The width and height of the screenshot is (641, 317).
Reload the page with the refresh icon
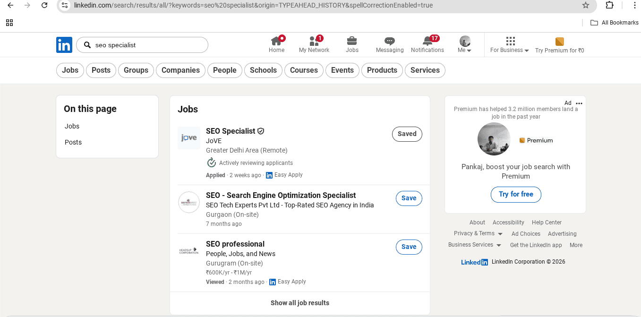tap(44, 5)
